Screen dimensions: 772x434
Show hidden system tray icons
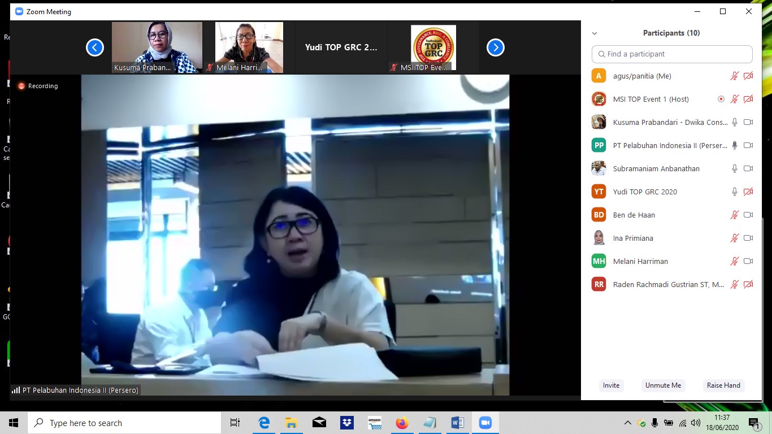pyautogui.click(x=627, y=423)
